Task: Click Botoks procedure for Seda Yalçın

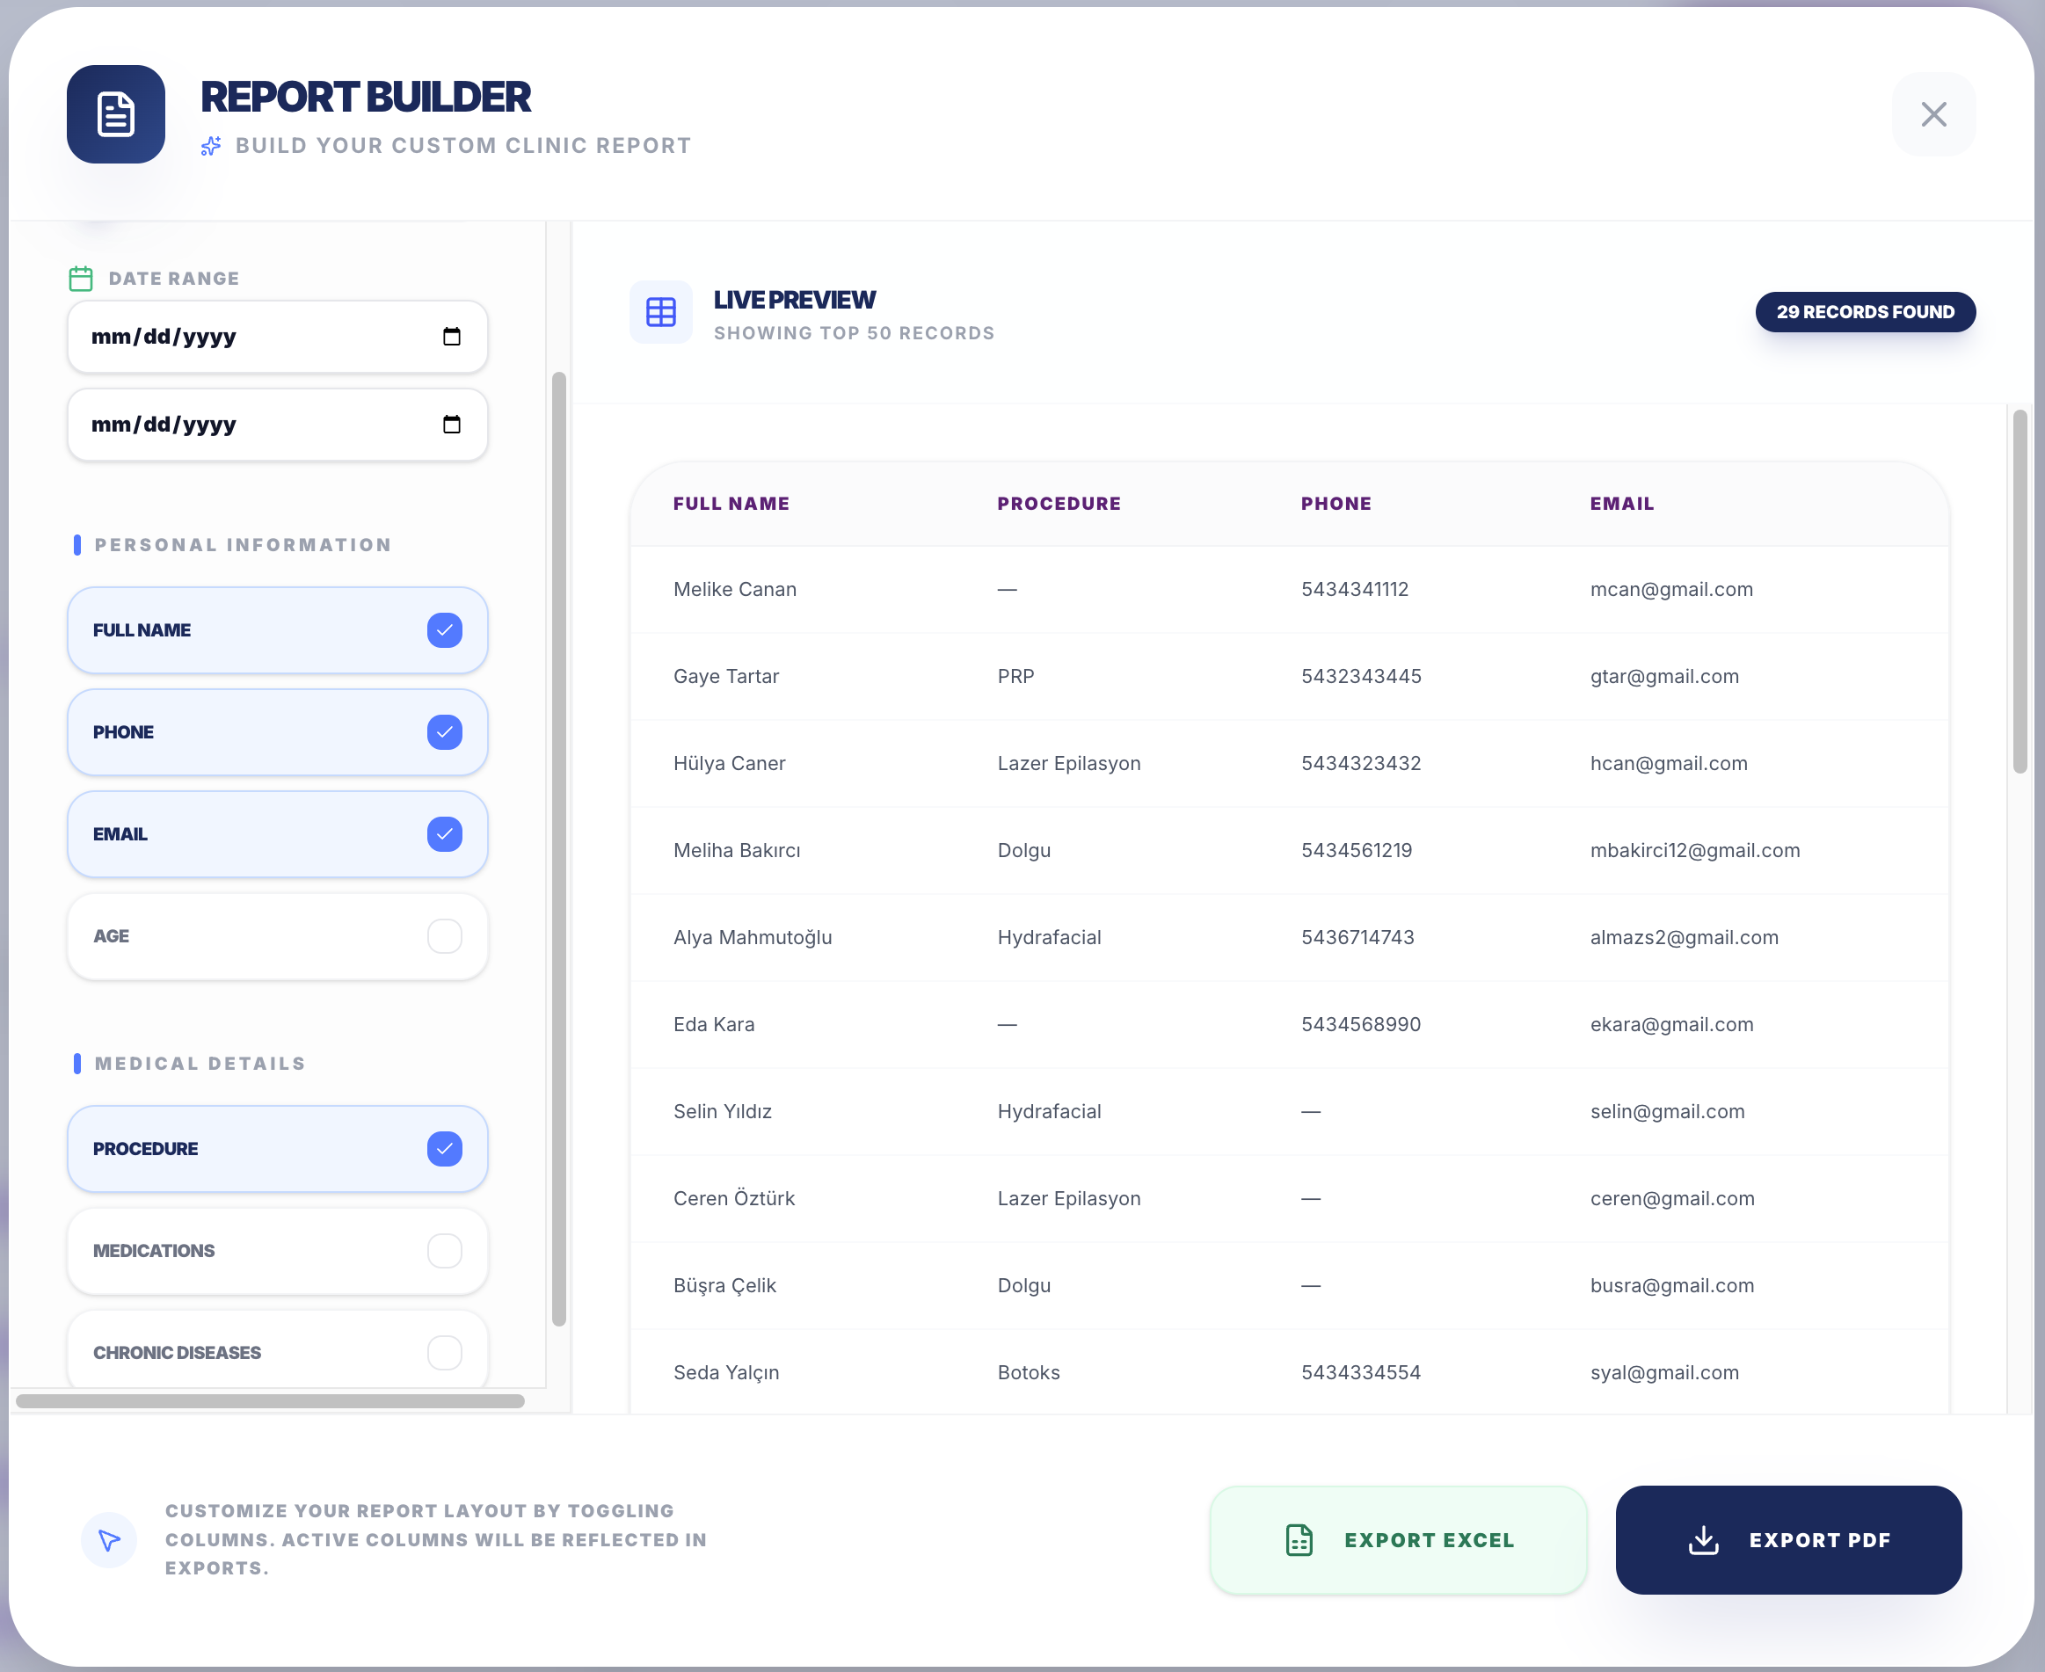Action: (x=1028, y=1371)
